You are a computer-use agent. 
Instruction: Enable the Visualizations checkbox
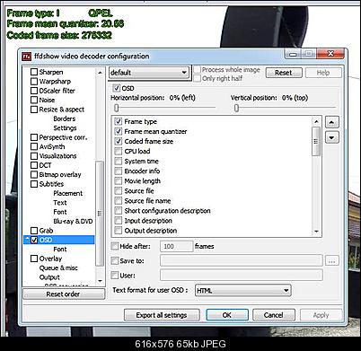tap(34, 155)
